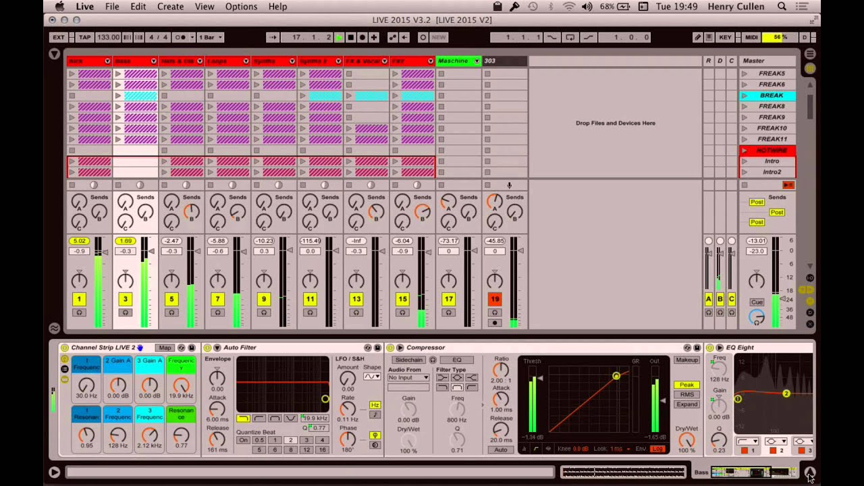This screenshot has height=486, width=864.
Task: Select RMS mode in Compressor
Action: (x=686, y=394)
